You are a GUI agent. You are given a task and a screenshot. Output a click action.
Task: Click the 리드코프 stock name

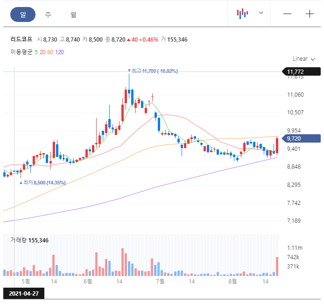(21, 39)
